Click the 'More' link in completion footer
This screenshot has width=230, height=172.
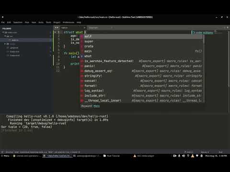(x=96, y=106)
